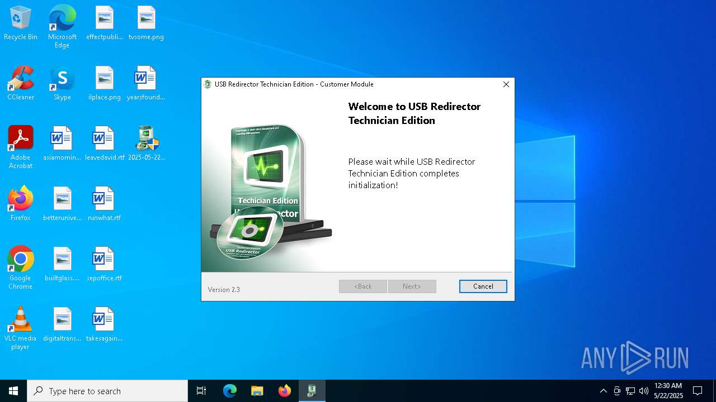Click the USB Redirector taskbar icon

pyautogui.click(x=312, y=391)
